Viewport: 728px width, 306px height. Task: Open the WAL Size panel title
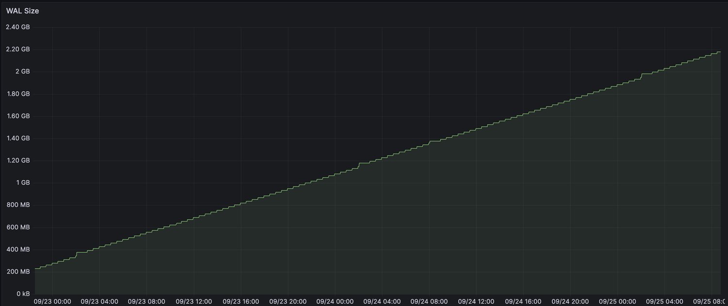22,11
